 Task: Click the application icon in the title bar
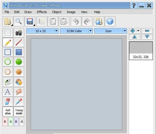pyautogui.click(x=6, y=5)
